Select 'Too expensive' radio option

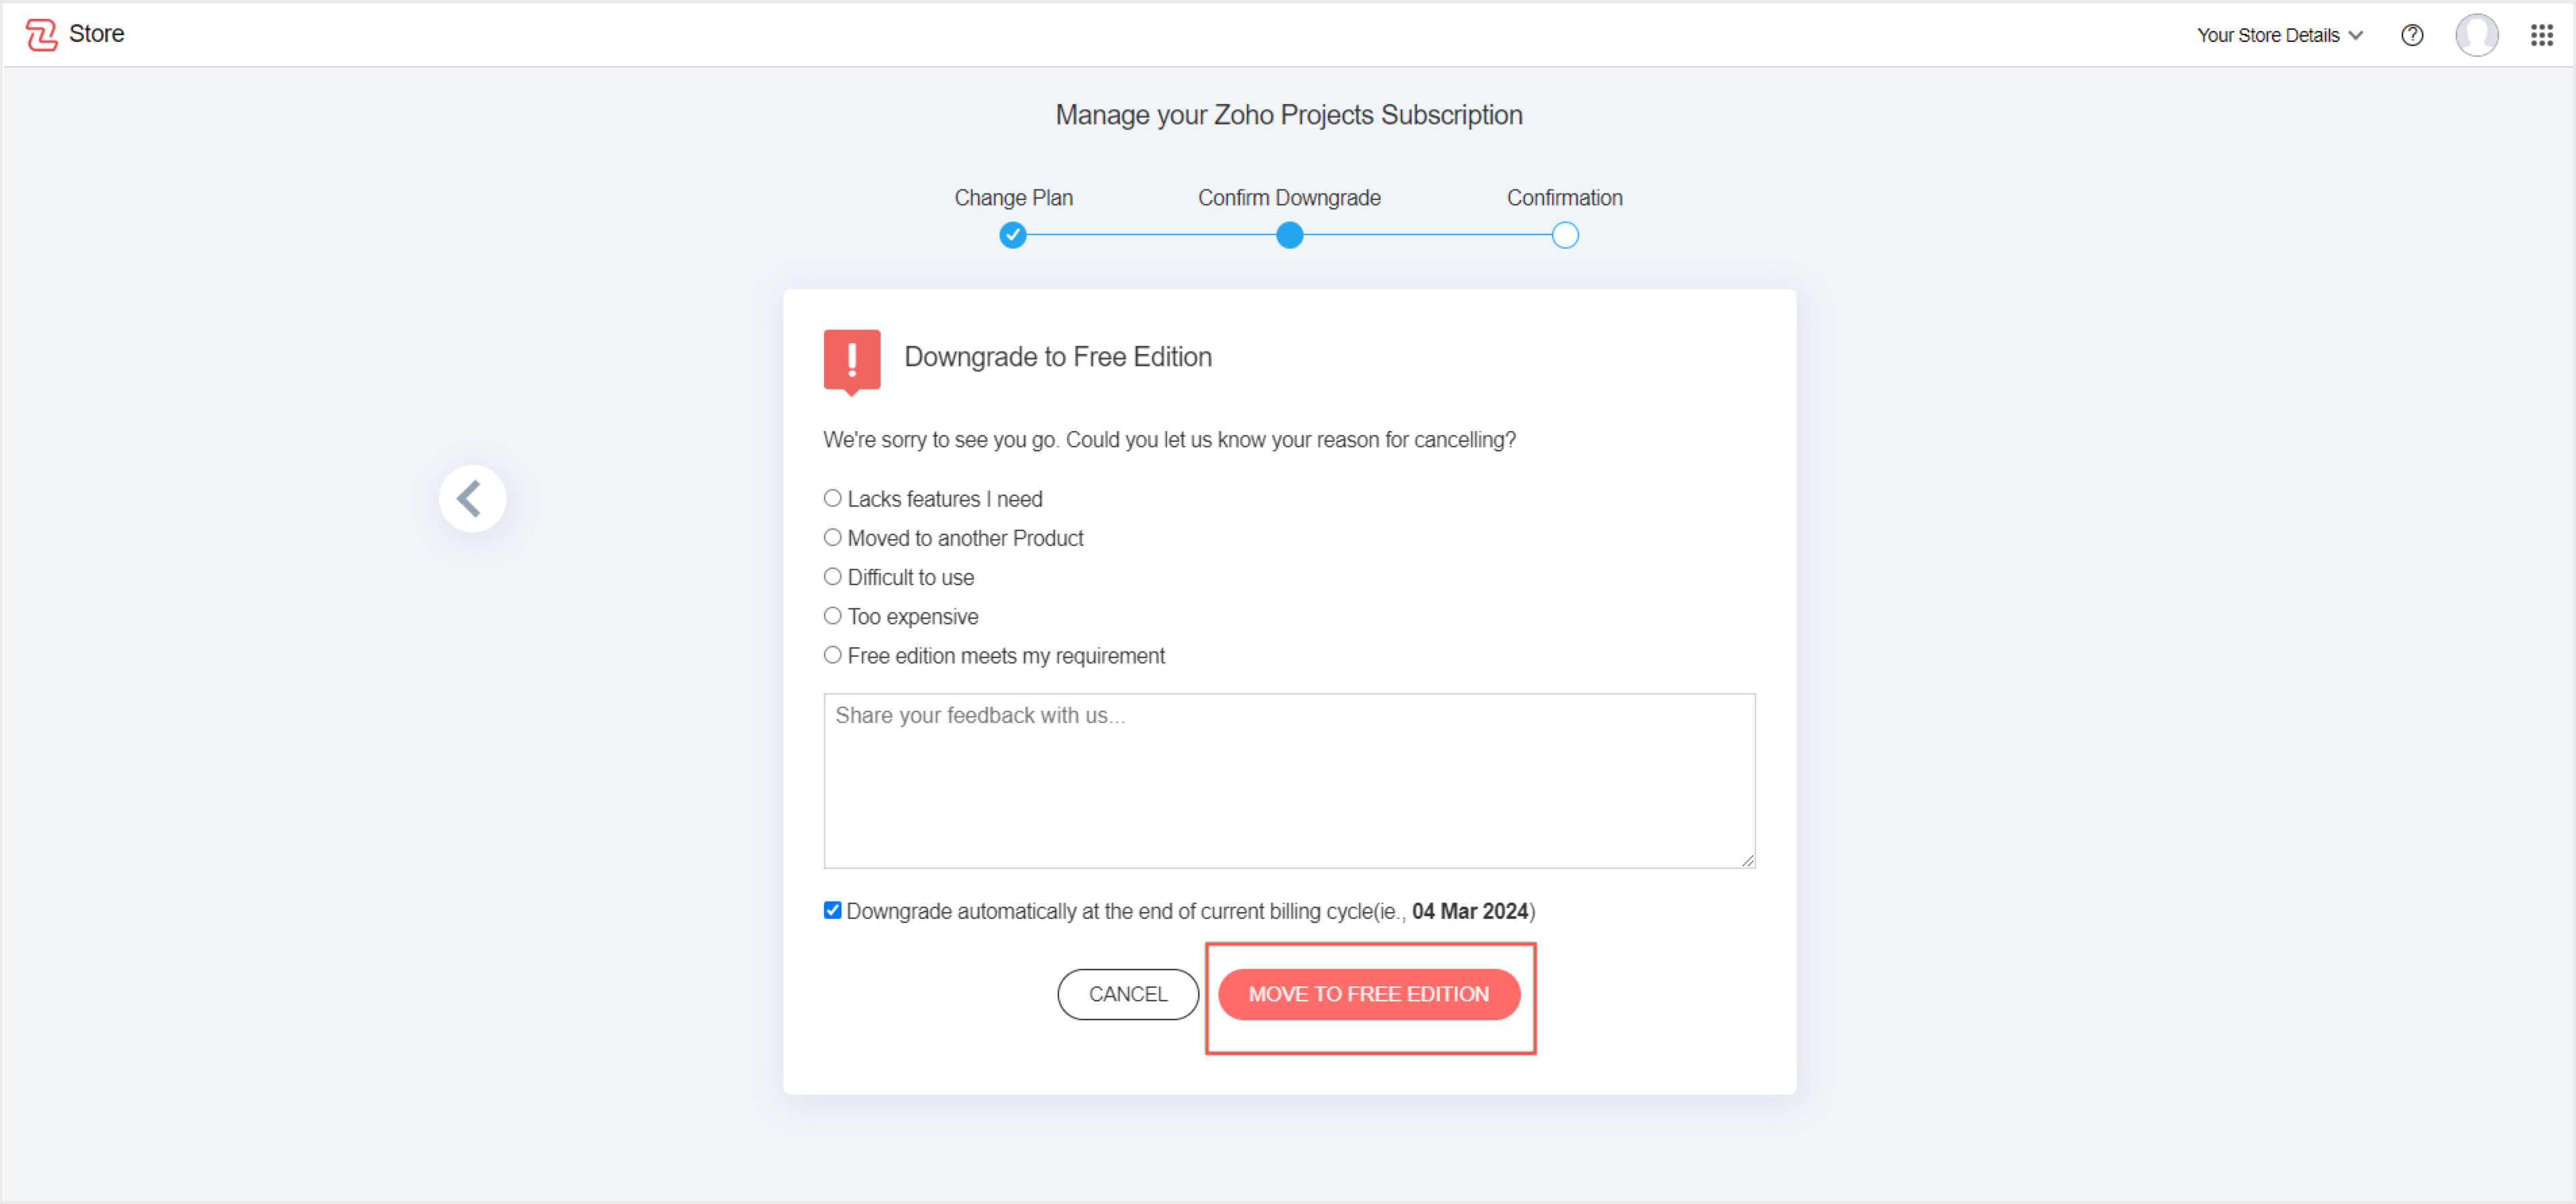click(832, 616)
